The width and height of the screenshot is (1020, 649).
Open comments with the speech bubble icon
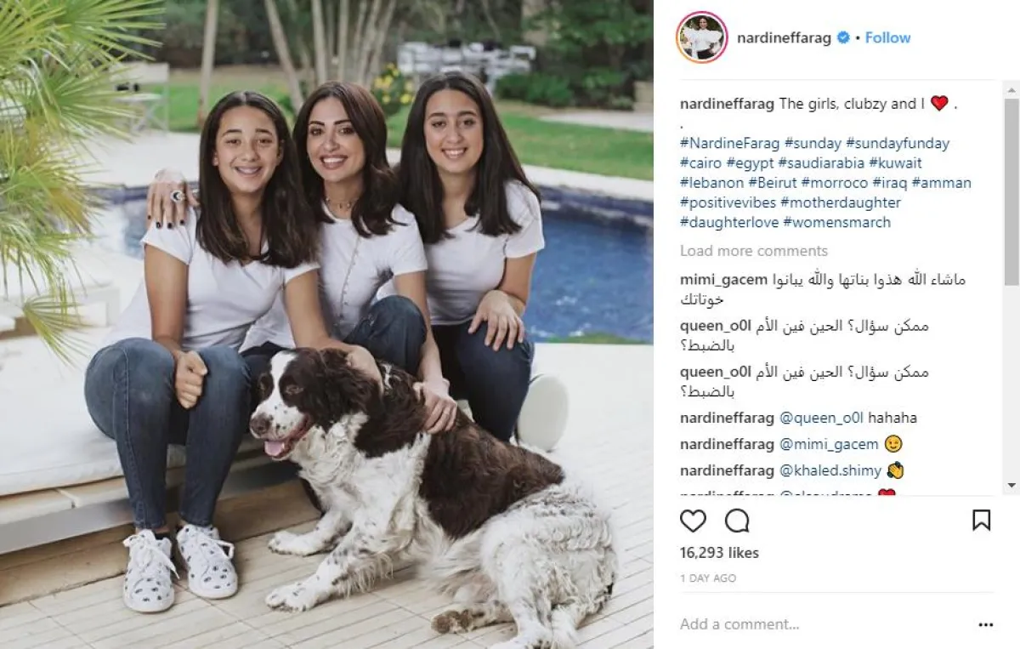737,521
